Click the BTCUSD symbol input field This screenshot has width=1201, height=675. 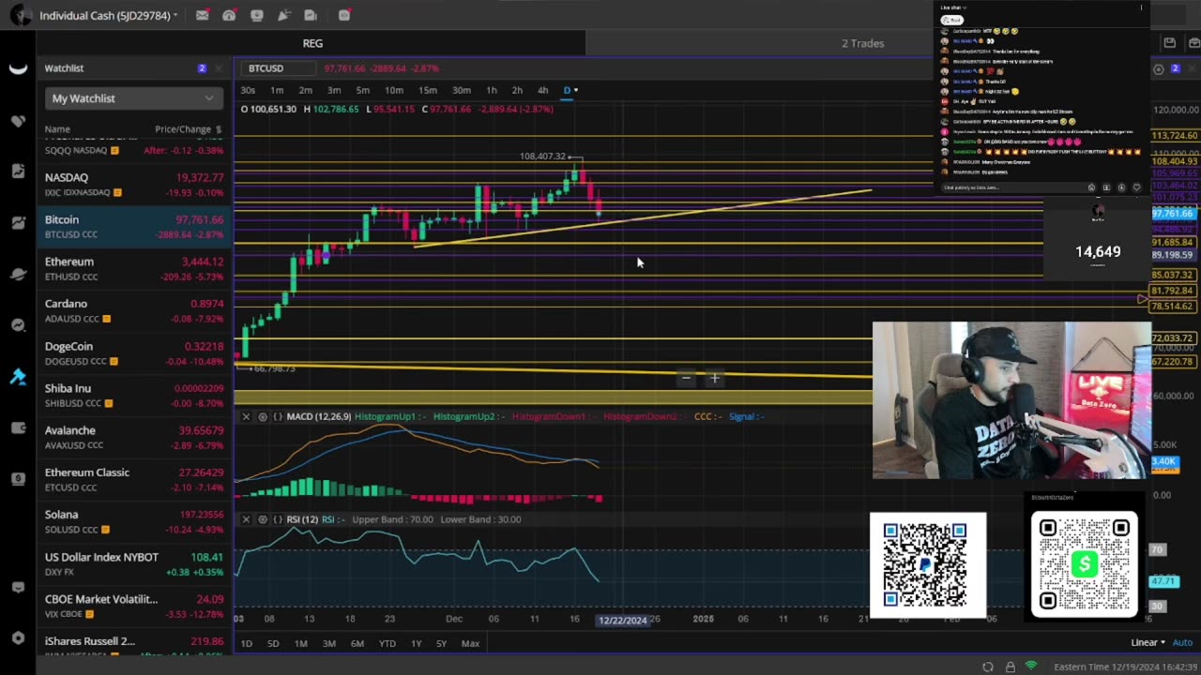pyautogui.click(x=278, y=68)
